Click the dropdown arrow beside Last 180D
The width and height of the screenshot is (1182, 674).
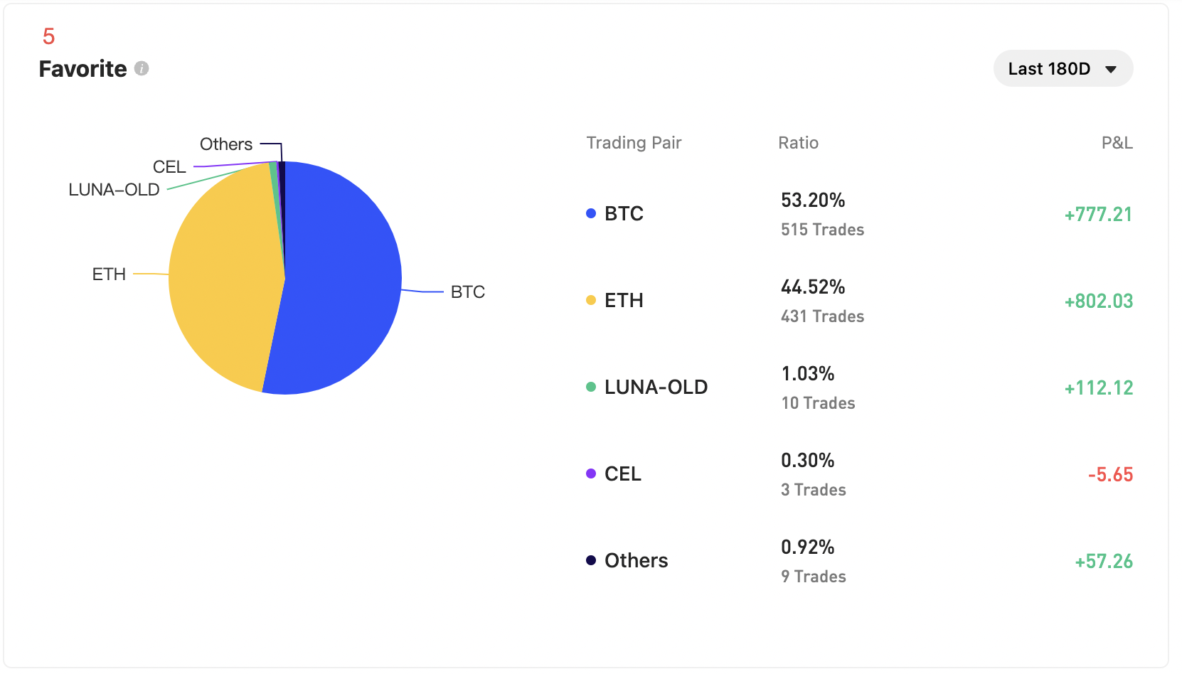coord(1109,68)
